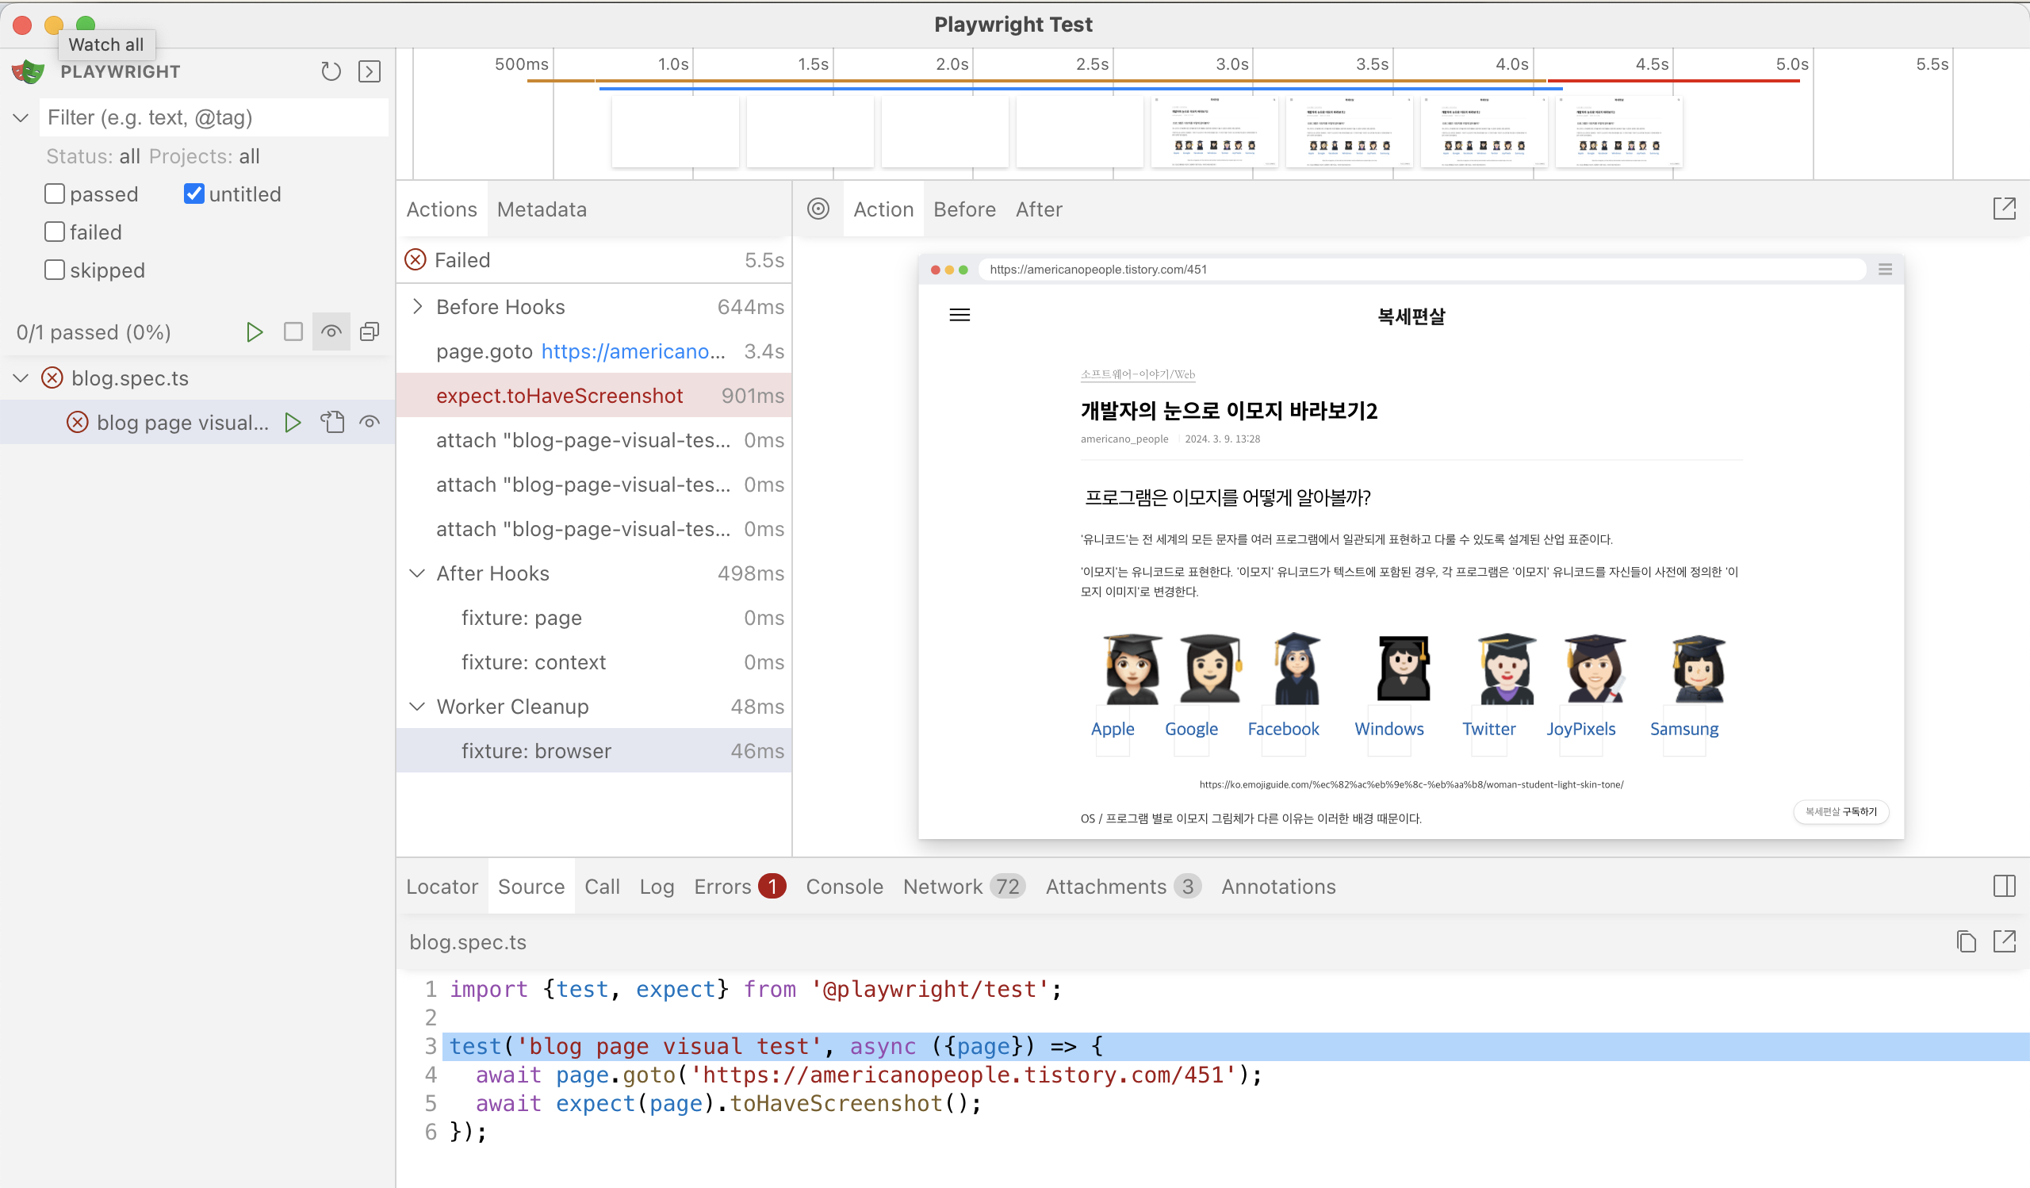Click the pick locator target icon
2030x1188 pixels.
818,209
